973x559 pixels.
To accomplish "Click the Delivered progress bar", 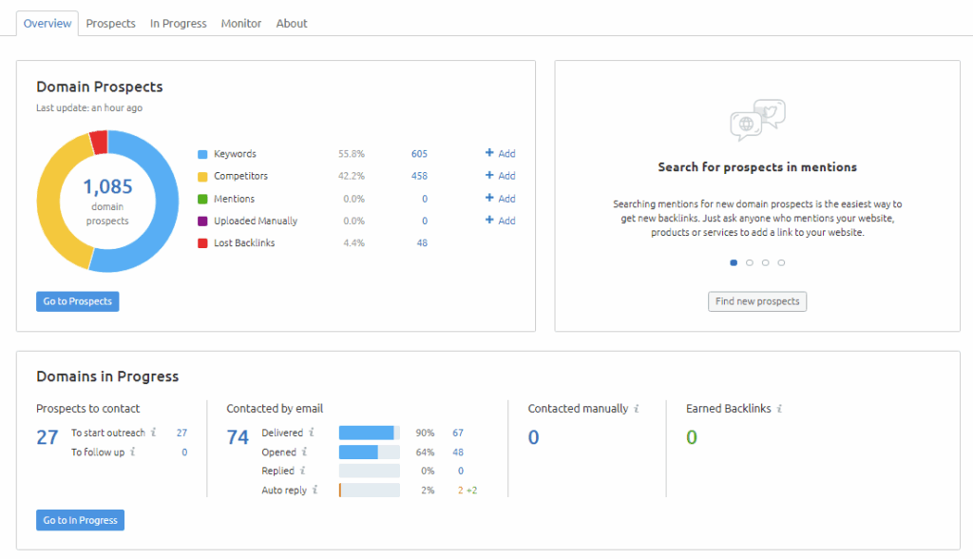I will (x=369, y=433).
